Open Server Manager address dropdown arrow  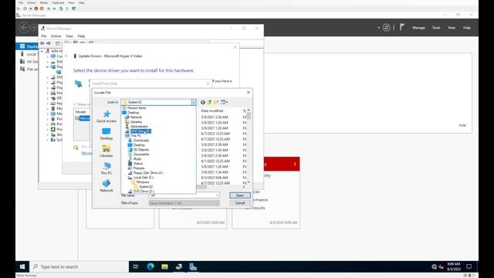(x=378, y=28)
